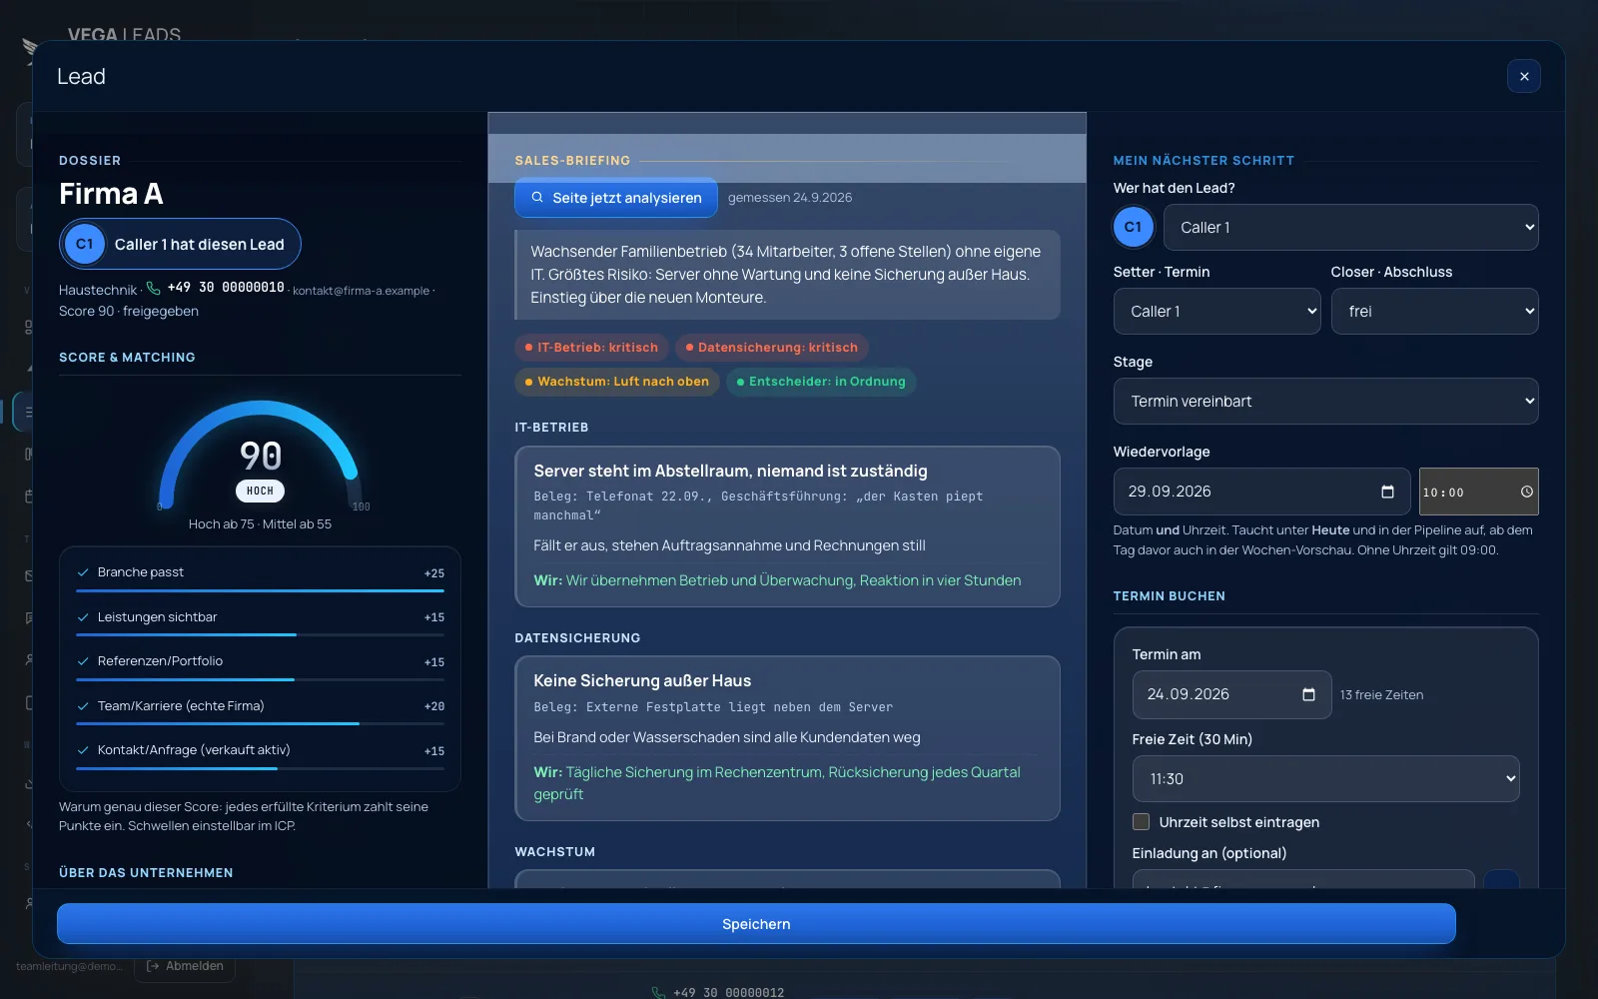Click the Datensicherung: kritisch tag
Image resolution: width=1598 pixels, height=999 pixels.
coord(771,348)
